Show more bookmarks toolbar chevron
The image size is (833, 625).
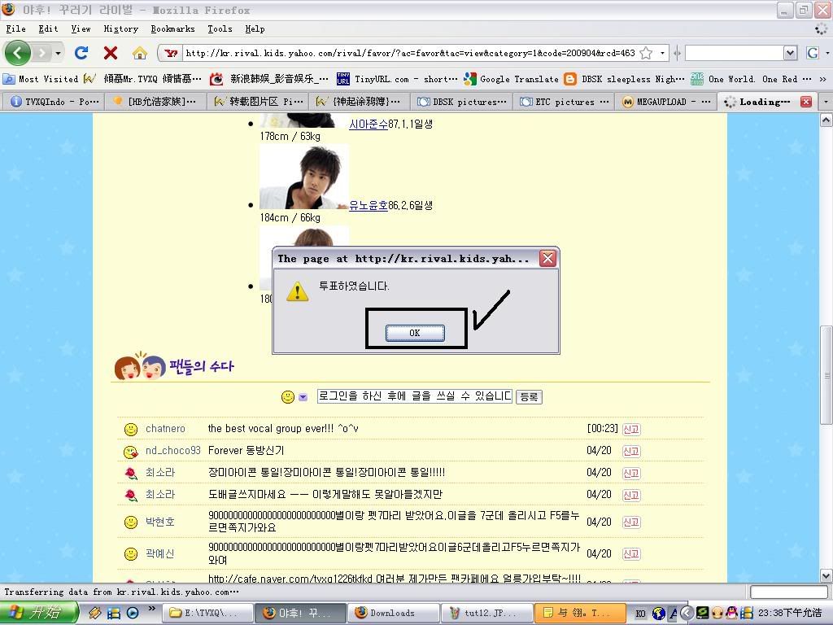[x=822, y=79]
